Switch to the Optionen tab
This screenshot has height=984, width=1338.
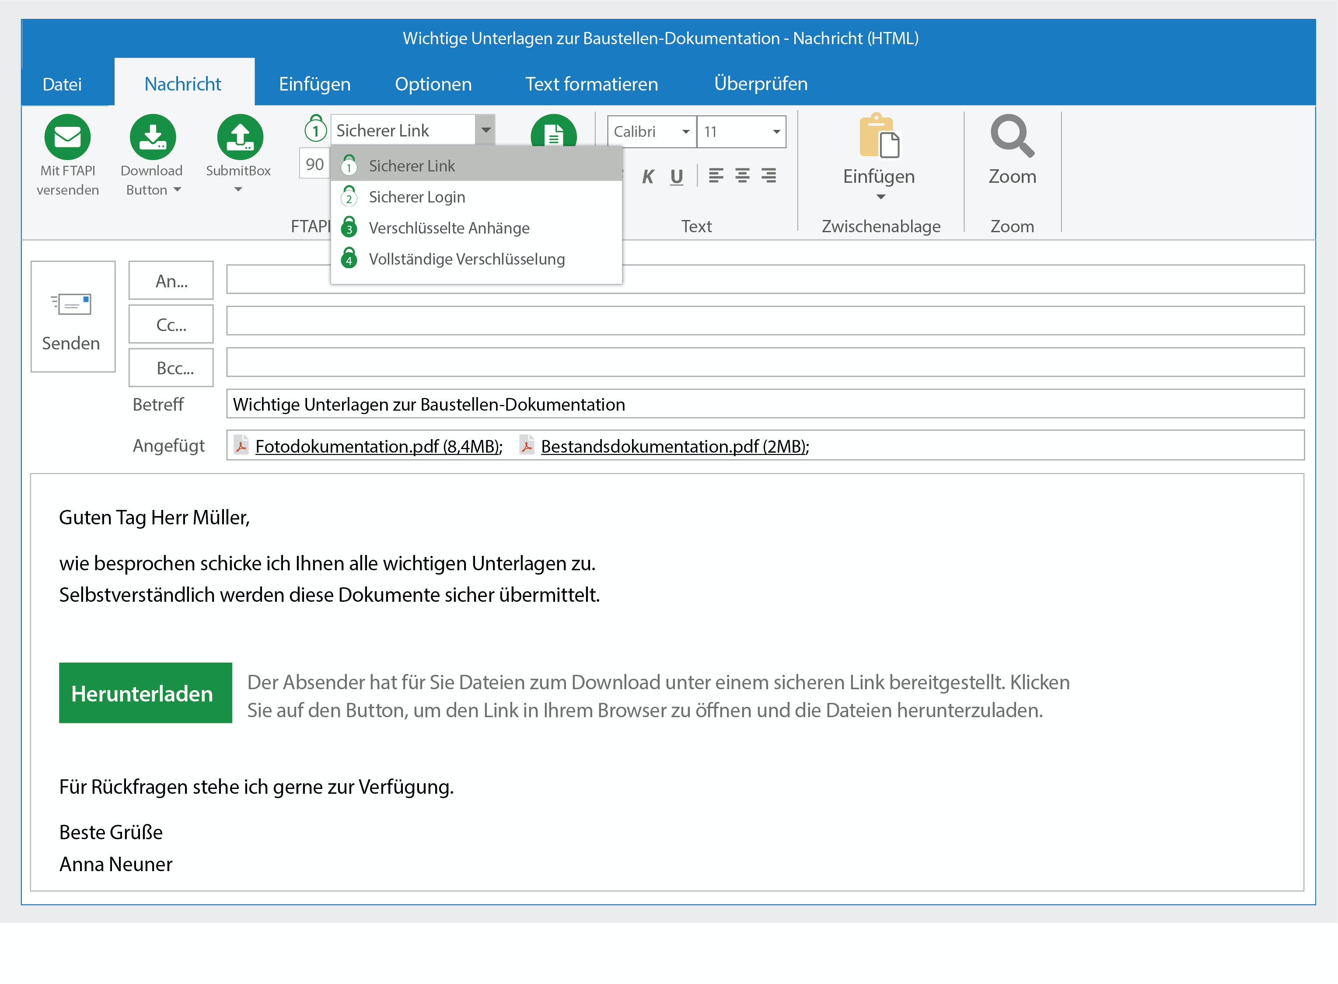click(433, 84)
